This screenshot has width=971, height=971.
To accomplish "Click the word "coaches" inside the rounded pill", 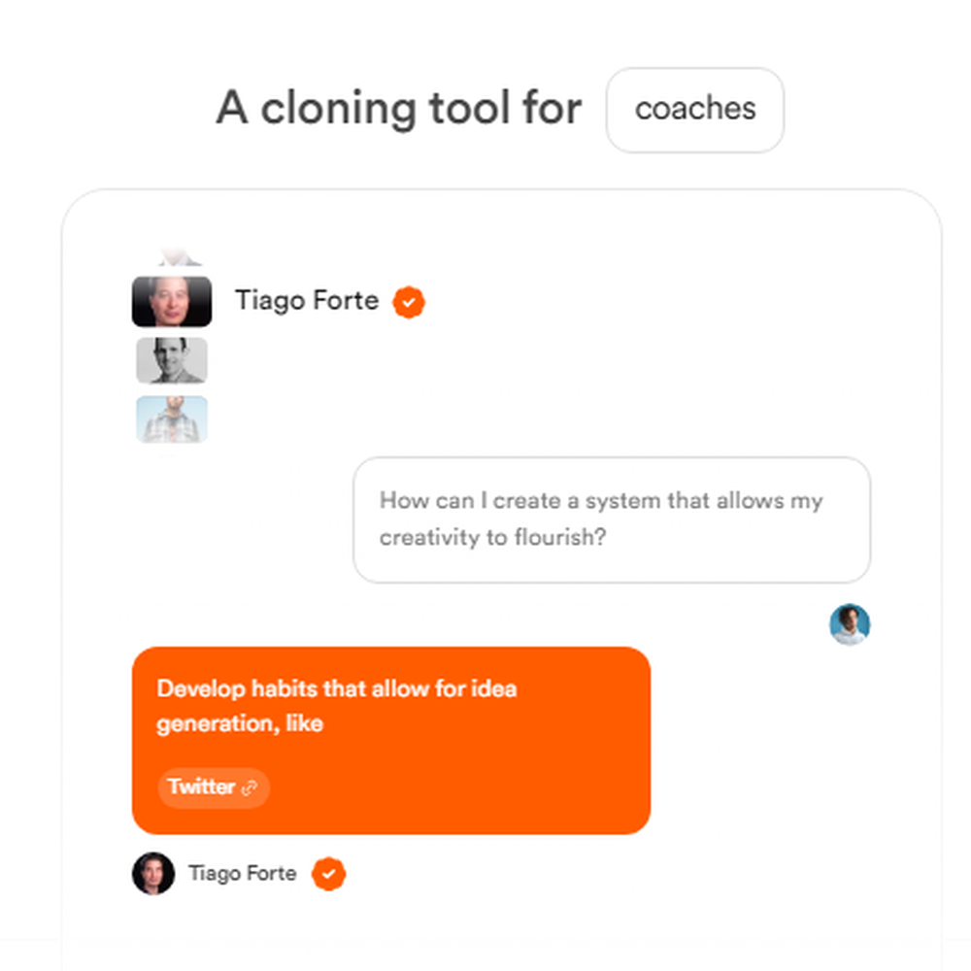I will 695,109.
